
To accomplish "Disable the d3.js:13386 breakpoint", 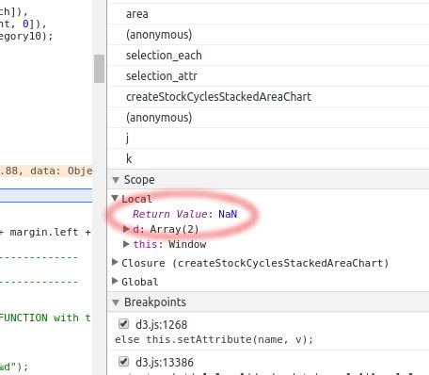I will coord(124,362).
